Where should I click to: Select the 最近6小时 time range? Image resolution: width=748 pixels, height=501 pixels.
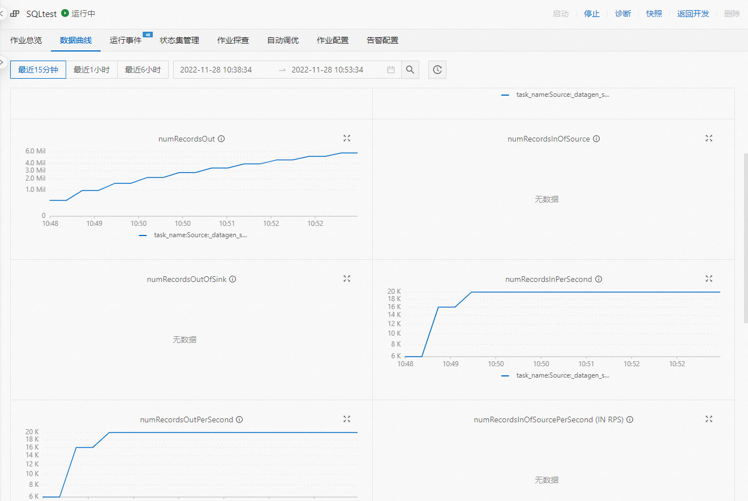pos(143,70)
